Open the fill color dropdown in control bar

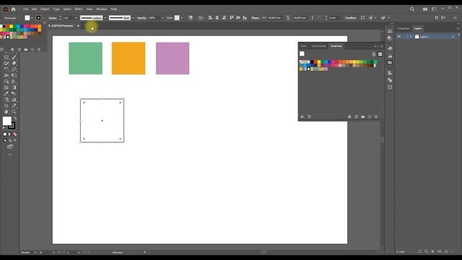click(x=32, y=18)
